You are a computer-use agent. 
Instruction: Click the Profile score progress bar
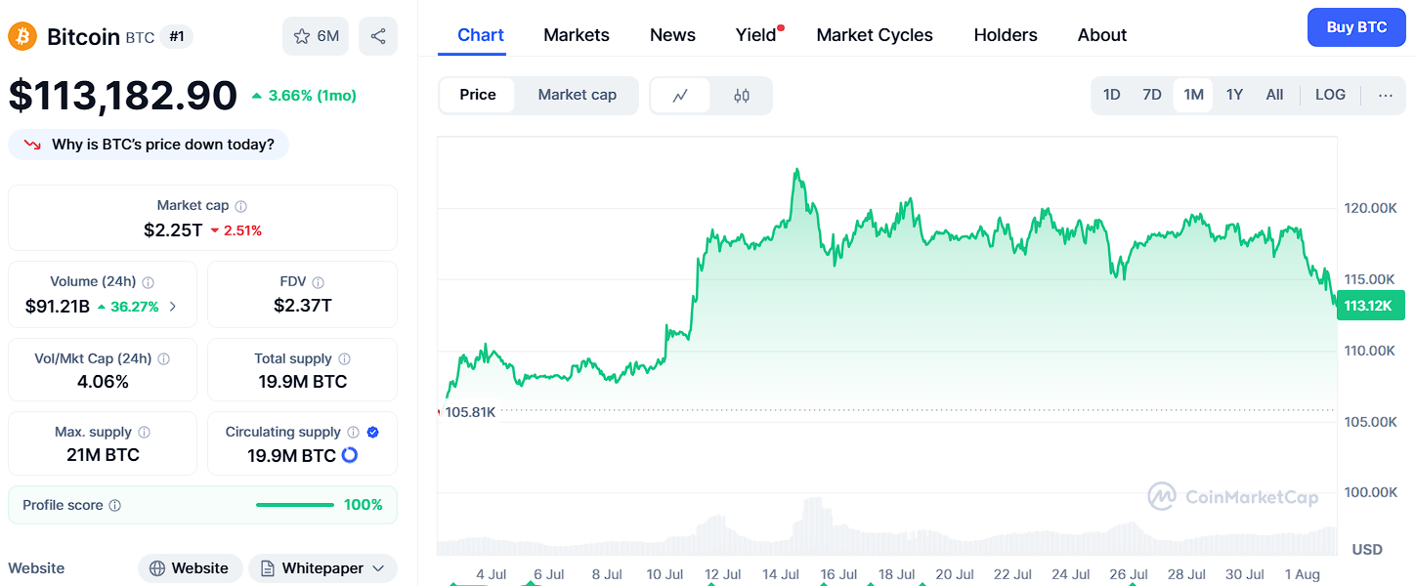point(295,505)
